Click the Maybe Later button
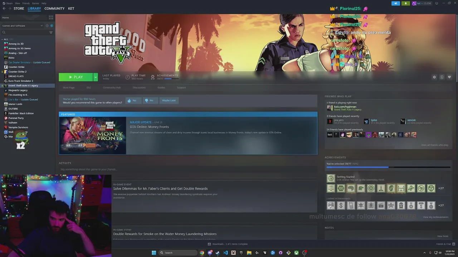Image resolution: width=458 pixels, height=257 pixels. (169, 101)
